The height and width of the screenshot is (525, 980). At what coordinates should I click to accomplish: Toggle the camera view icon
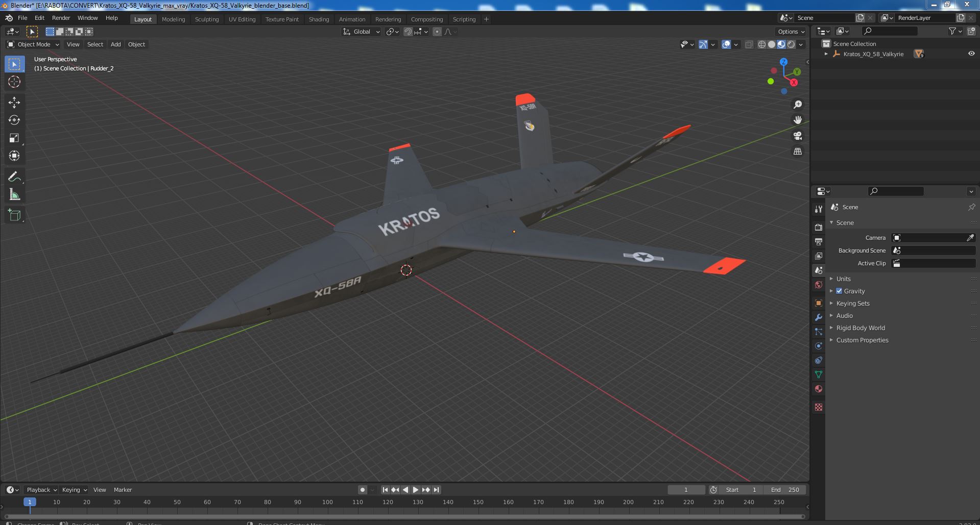point(797,136)
